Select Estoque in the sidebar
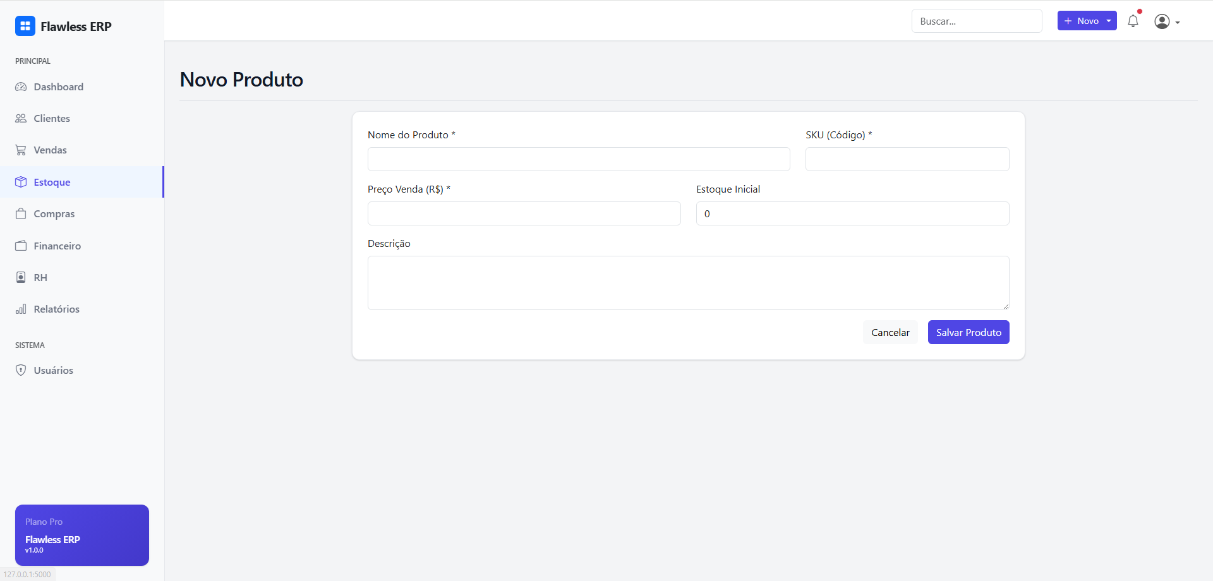This screenshot has height=581, width=1213. [52, 182]
